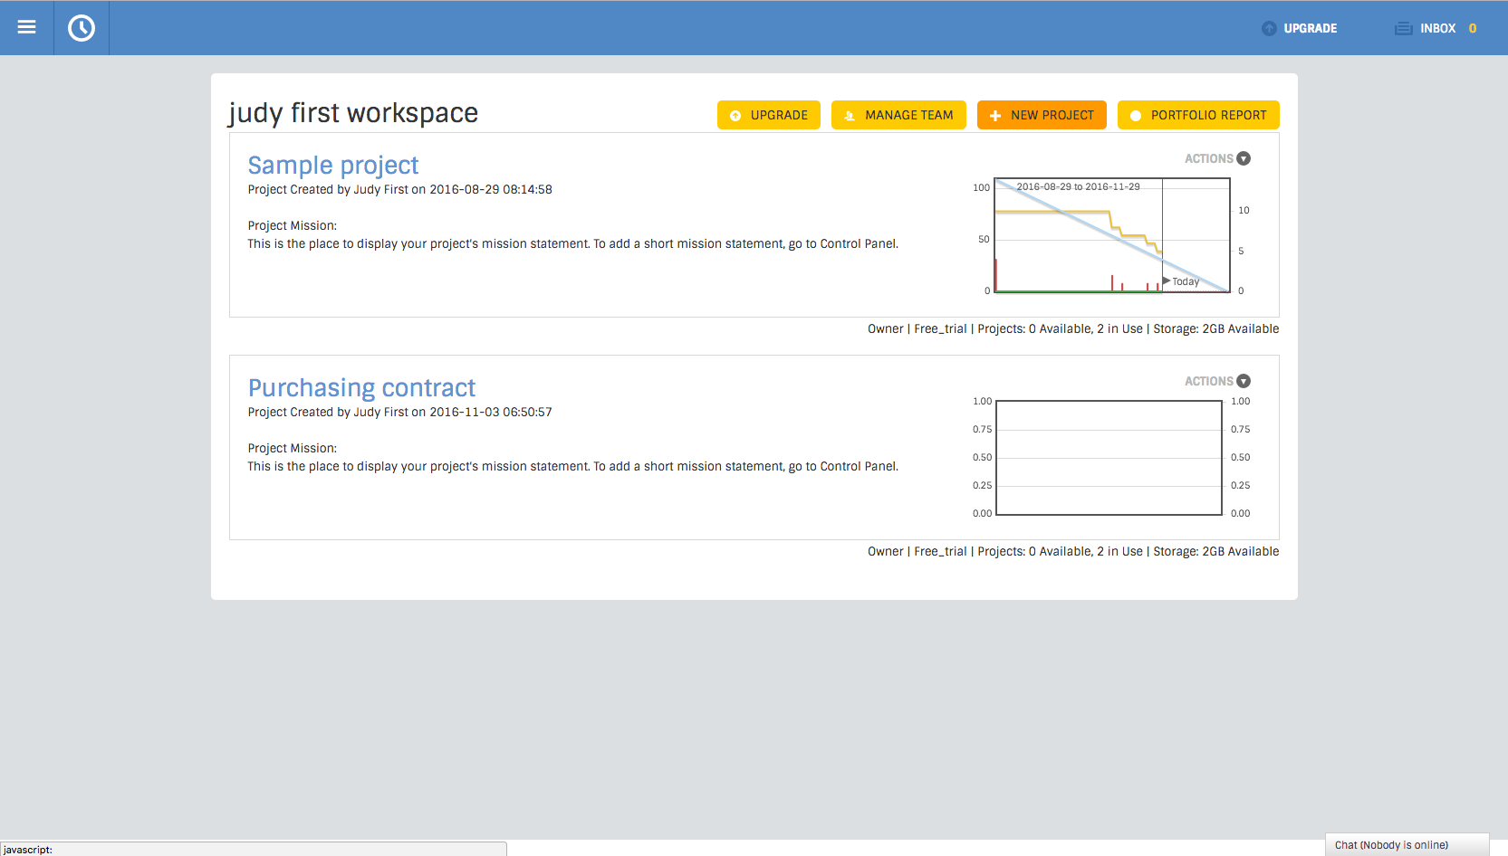
Task: Click Sample project's mission statement text
Action: pyautogui.click(x=573, y=243)
